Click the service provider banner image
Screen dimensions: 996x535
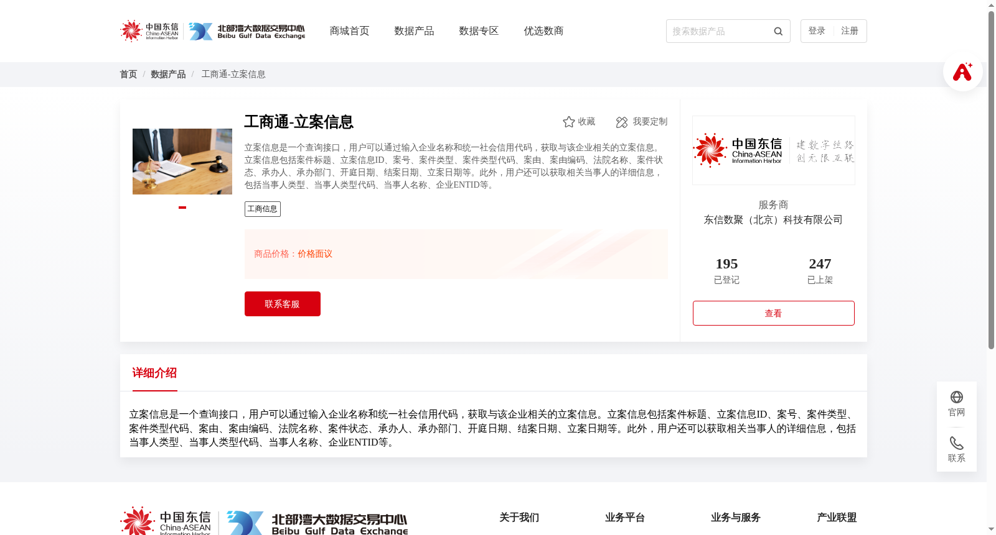click(x=774, y=150)
